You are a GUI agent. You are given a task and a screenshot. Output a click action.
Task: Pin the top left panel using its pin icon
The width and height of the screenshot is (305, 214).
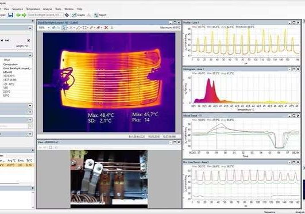[33, 21]
